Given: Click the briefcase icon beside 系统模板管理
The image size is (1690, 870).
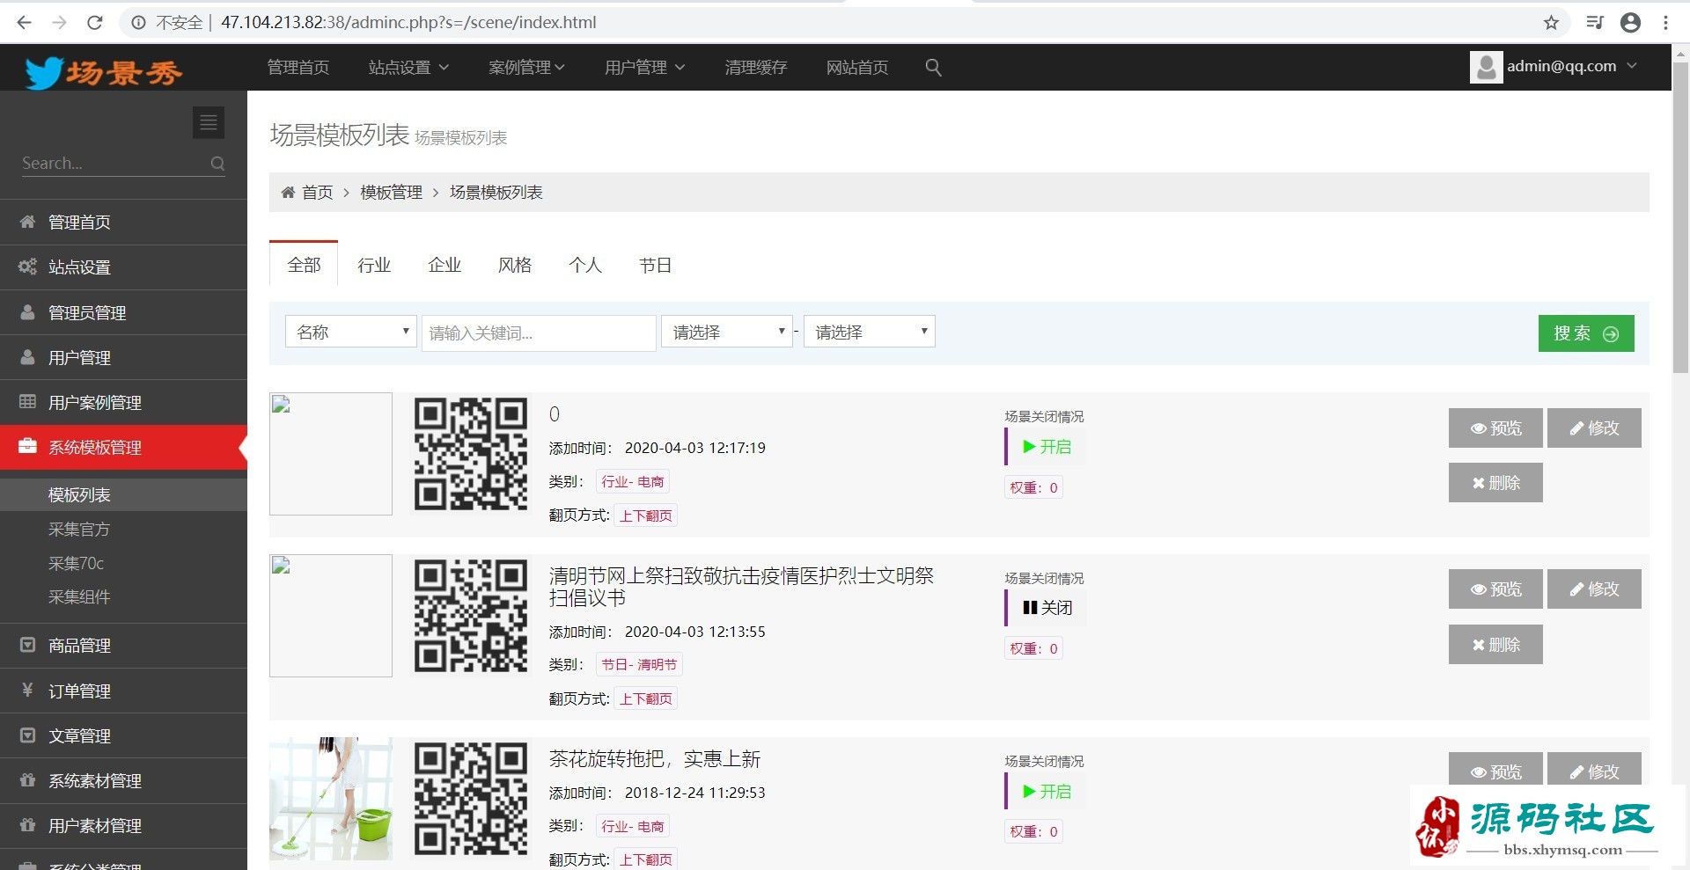Looking at the screenshot, I should click(28, 446).
